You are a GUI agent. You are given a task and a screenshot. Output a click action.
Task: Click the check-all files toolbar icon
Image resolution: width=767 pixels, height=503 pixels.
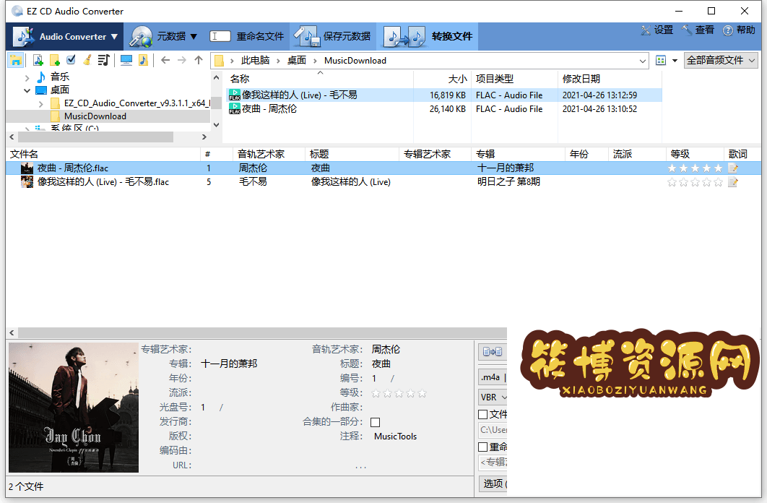[x=71, y=60]
